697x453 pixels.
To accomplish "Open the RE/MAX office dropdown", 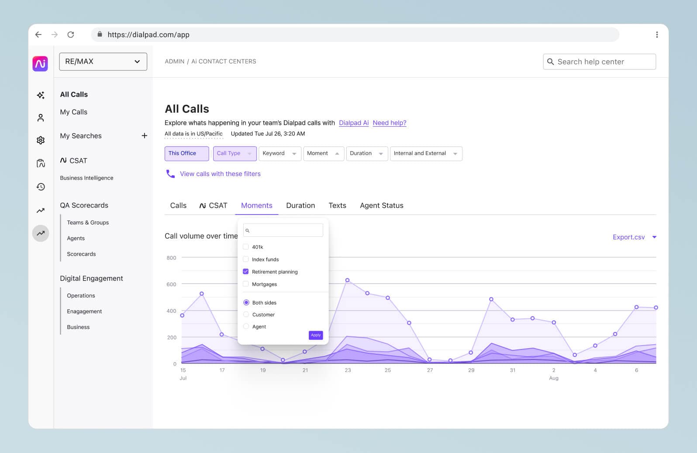I will (x=103, y=62).
